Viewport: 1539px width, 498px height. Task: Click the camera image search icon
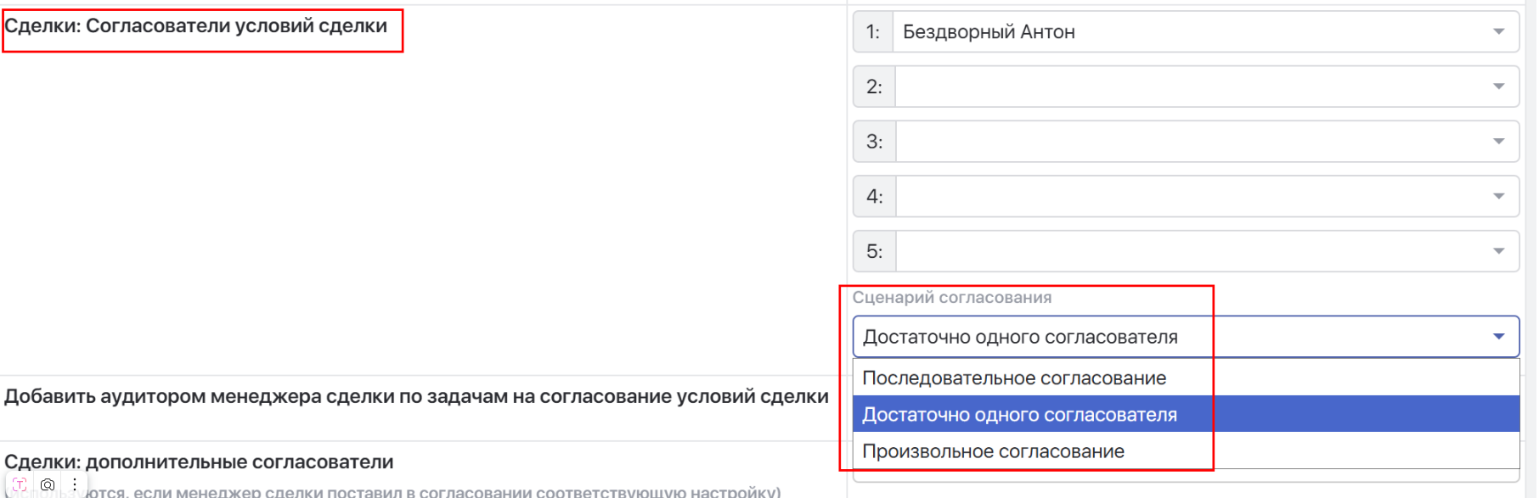[x=48, y=484]
